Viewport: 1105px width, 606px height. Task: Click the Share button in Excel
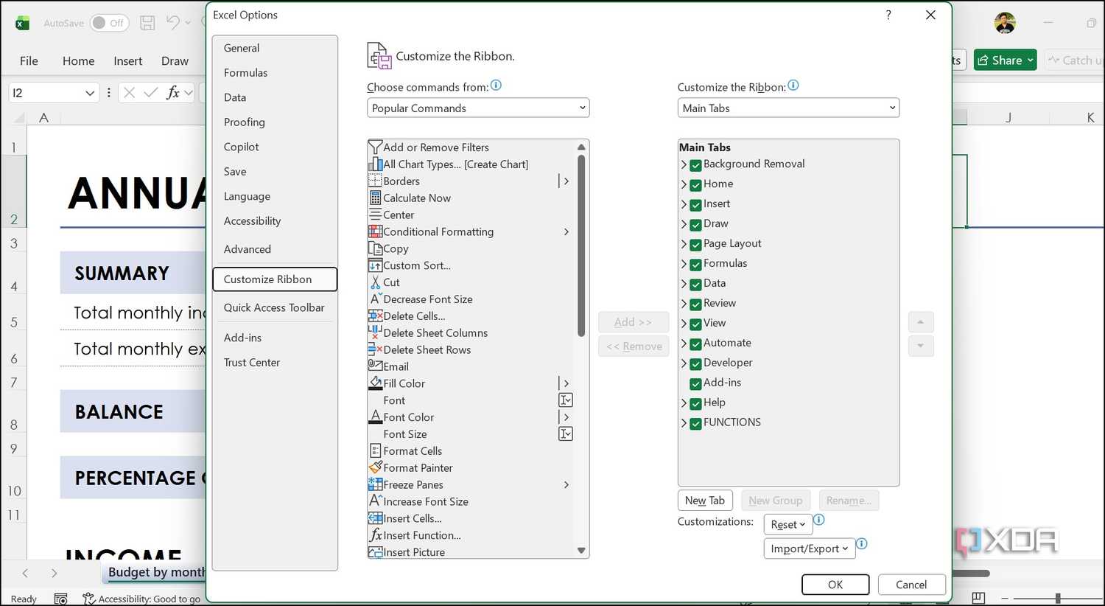[1006, 60]
